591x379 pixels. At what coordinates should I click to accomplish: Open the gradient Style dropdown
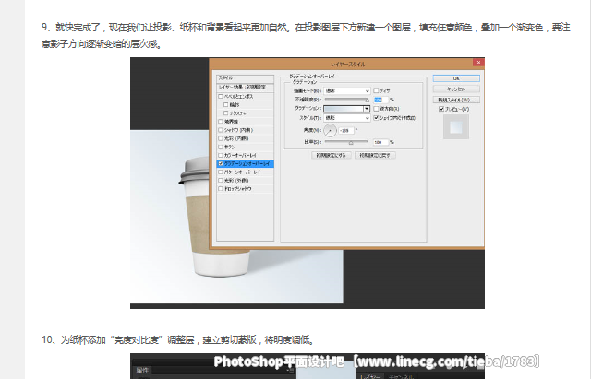pyautogui.click(x=347, y=118)
